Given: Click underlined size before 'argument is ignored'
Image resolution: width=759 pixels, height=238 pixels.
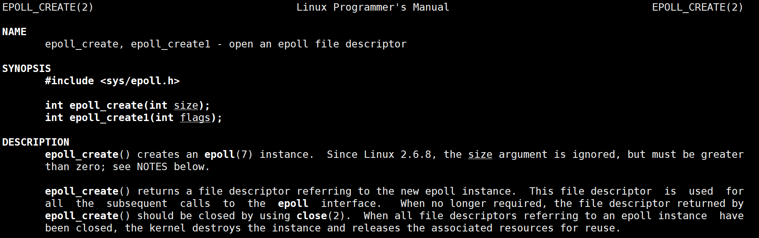Looking at the screenshot, I should click(x=480, y=155).
